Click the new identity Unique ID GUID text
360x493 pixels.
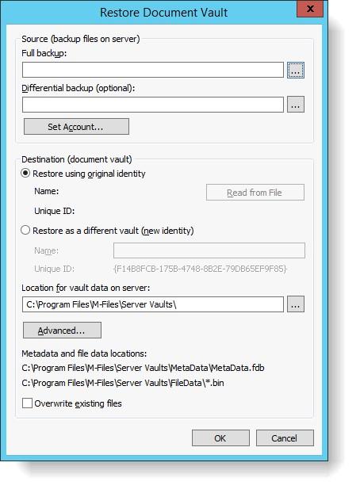pos(200,269)
